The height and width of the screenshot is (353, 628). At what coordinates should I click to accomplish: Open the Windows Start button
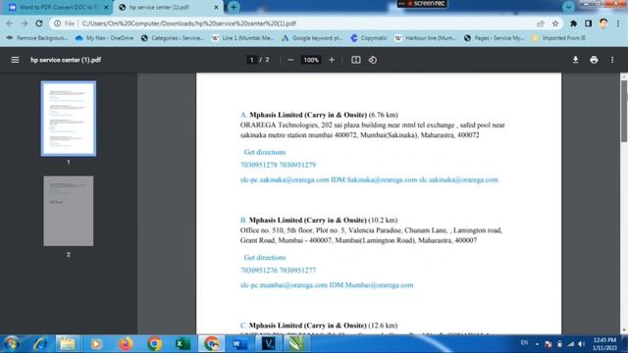(x=12, y=344)
